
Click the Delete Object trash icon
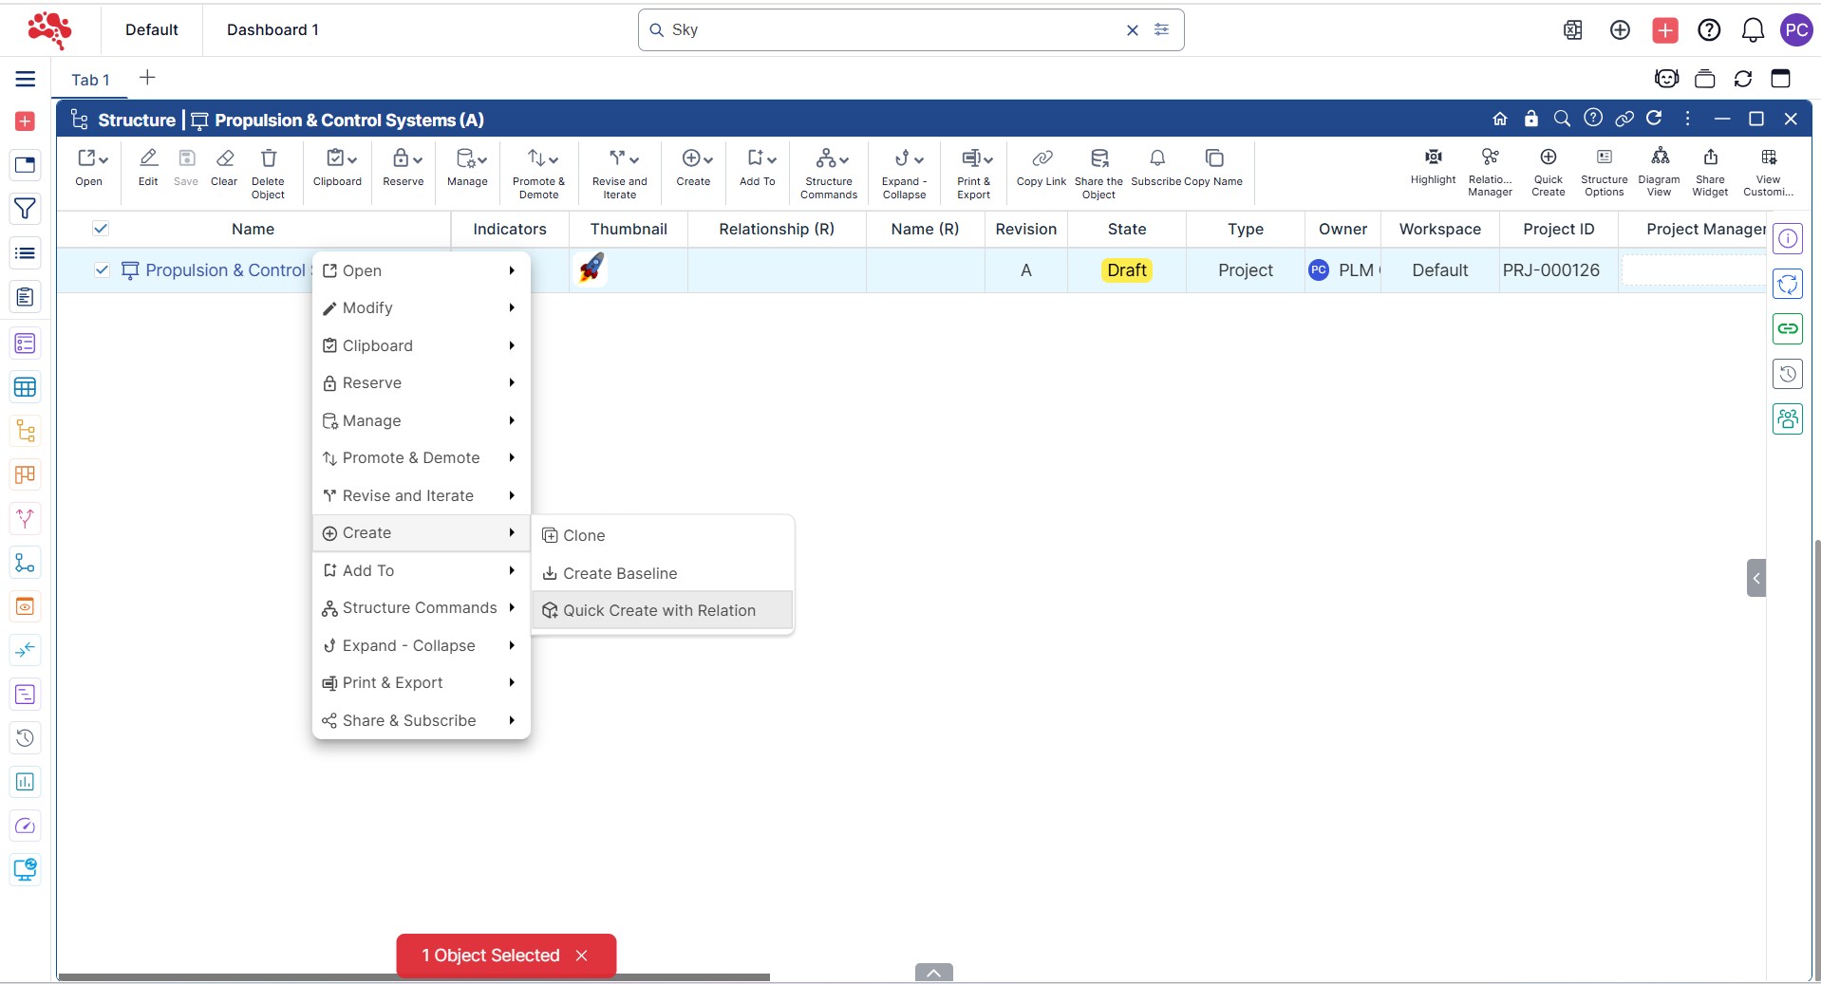point(268,158)
